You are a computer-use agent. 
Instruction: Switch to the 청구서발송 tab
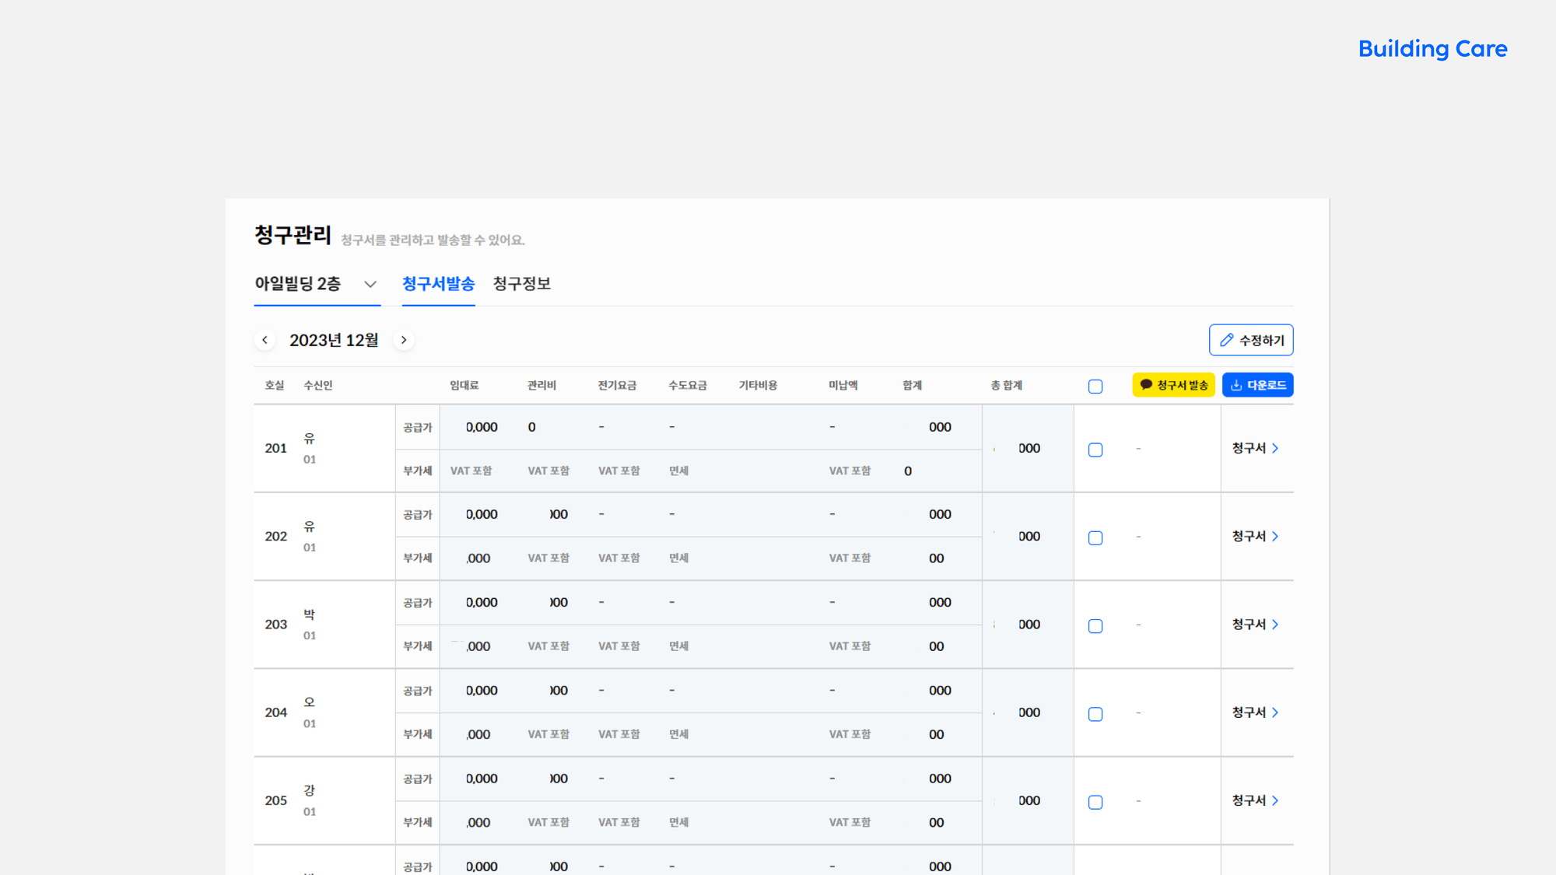pos(438,284)
